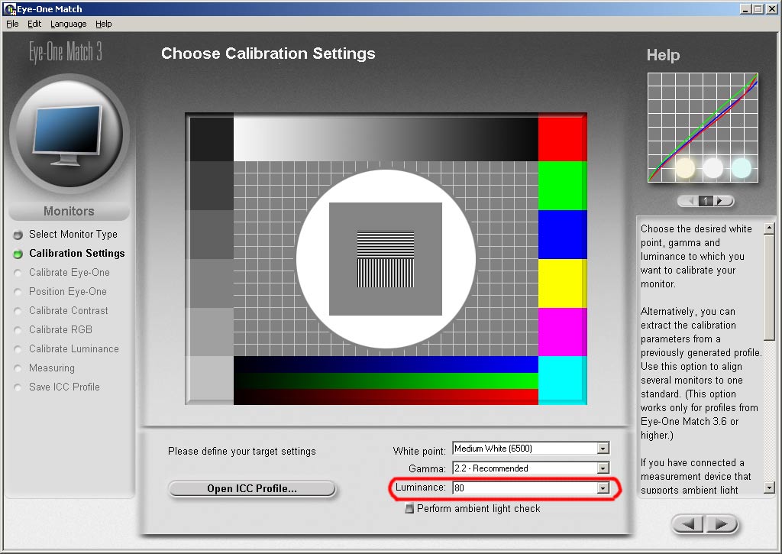Open the Language menu
The image size is (782, 554).
(68, 24)
